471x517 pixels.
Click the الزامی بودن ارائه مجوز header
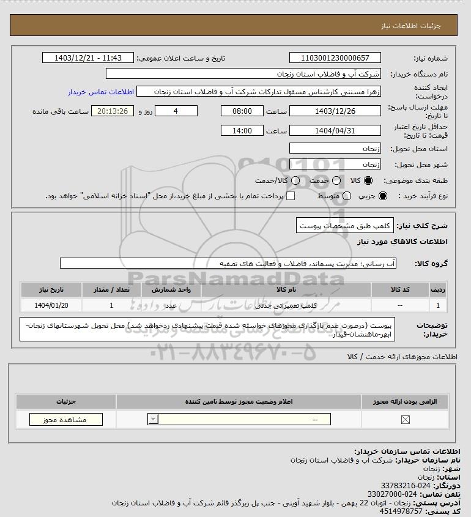tap(405, 401)
